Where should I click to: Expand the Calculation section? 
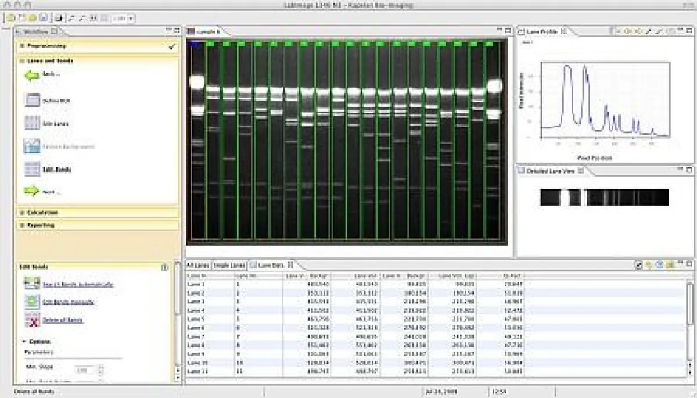[x=22, y=213]
